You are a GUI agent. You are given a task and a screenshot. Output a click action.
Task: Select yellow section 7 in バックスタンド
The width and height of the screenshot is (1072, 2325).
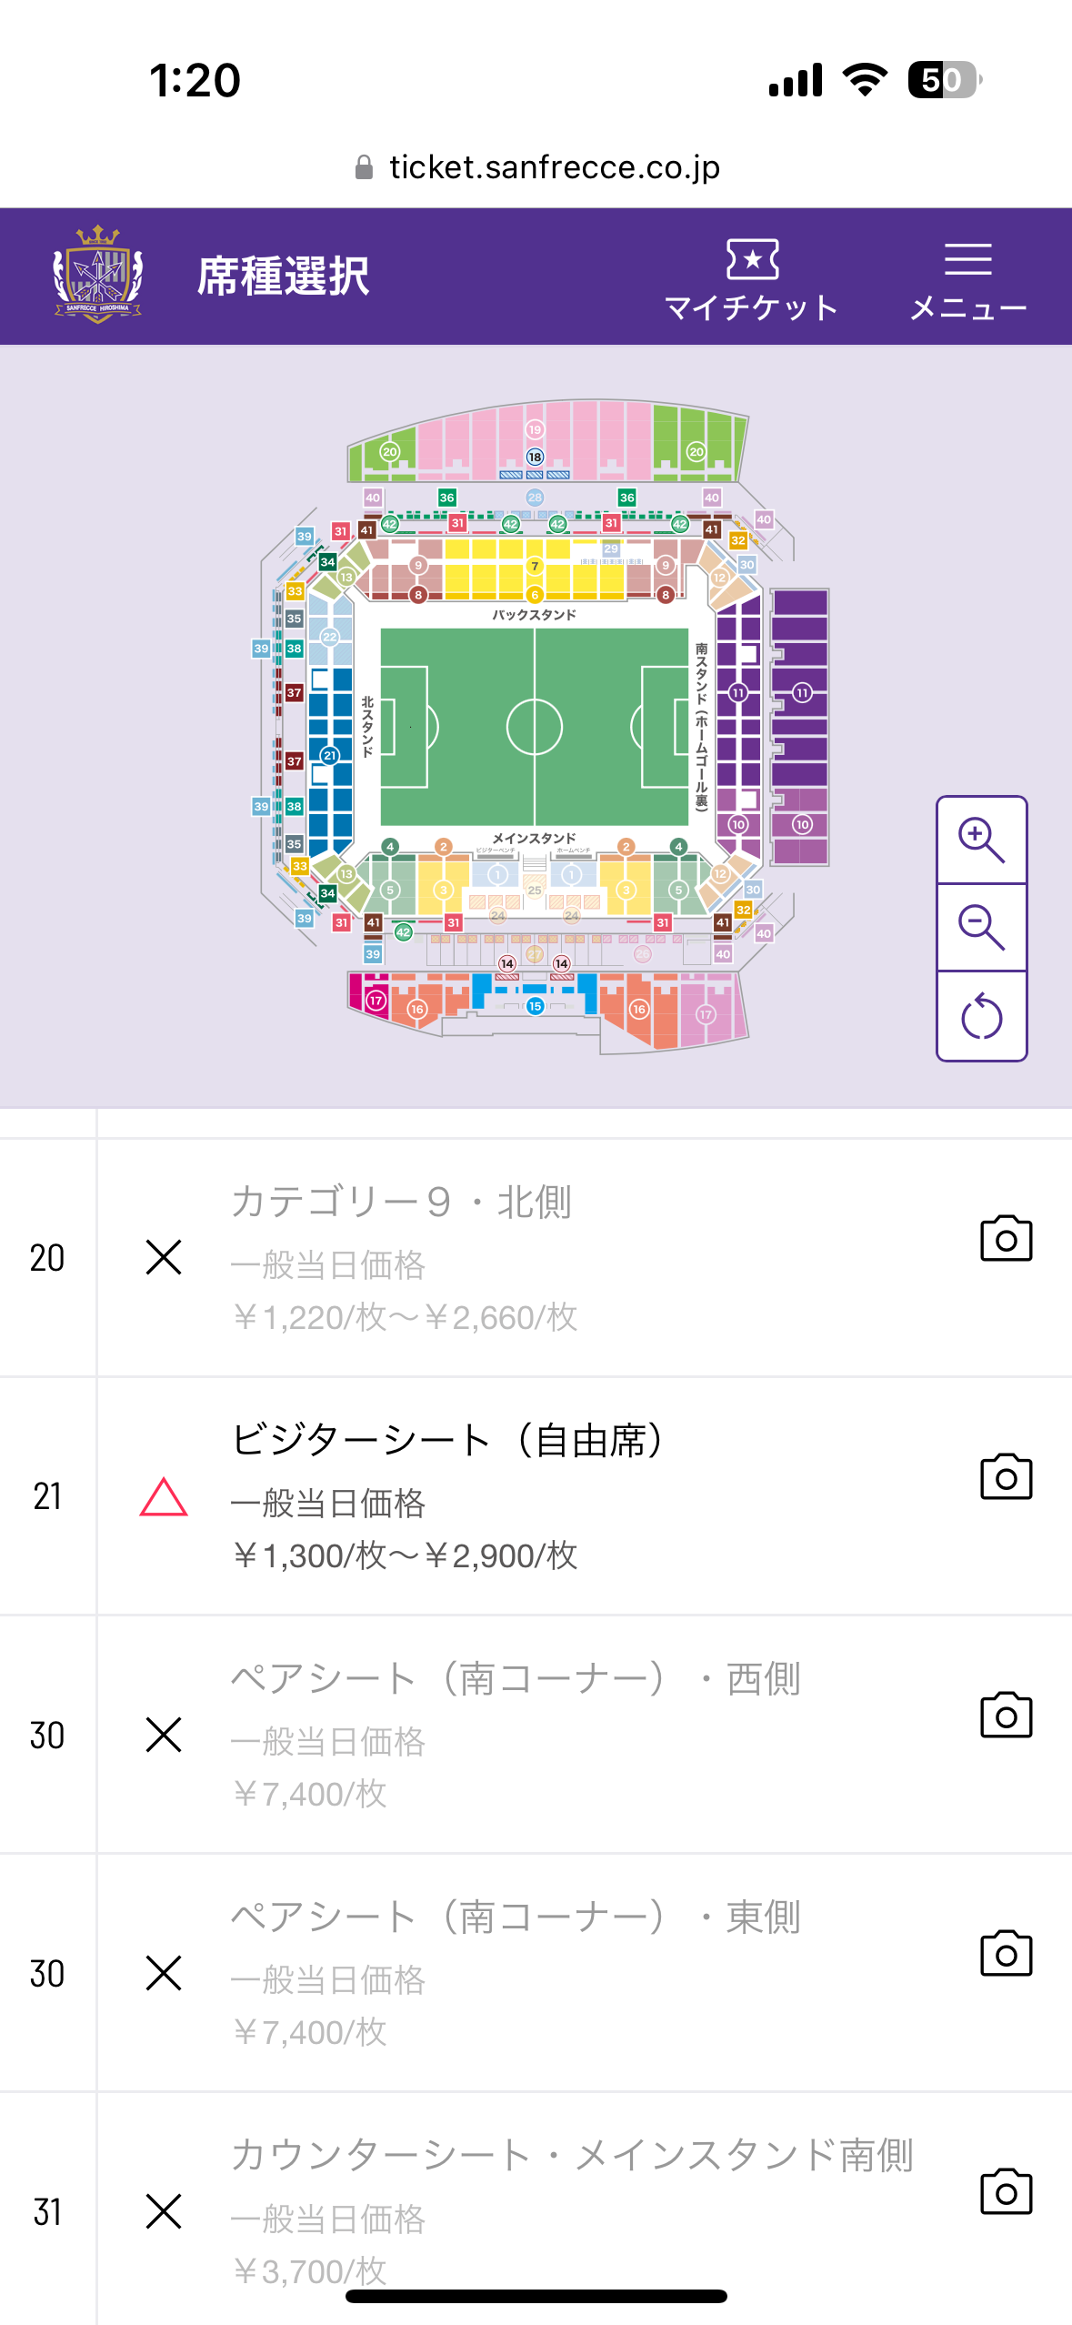coord(535,566)
